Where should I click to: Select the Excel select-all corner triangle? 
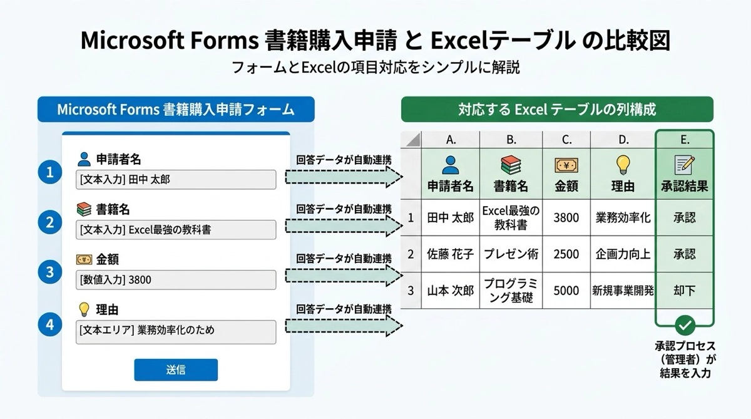(x=411, y=140)
